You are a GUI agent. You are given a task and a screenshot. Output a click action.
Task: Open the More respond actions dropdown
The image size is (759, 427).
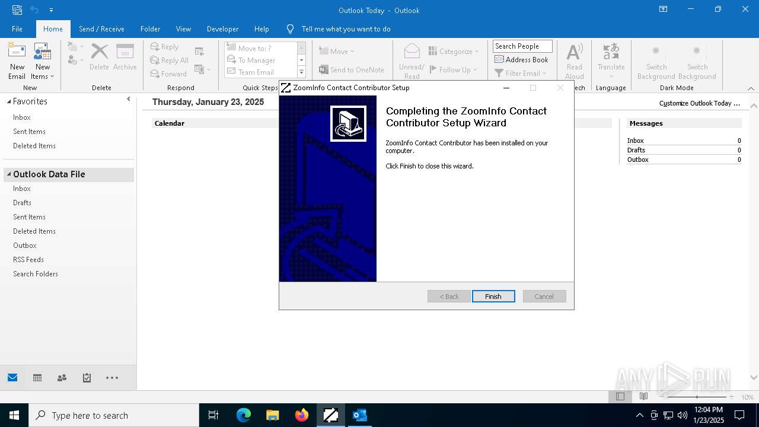point(202,70)
